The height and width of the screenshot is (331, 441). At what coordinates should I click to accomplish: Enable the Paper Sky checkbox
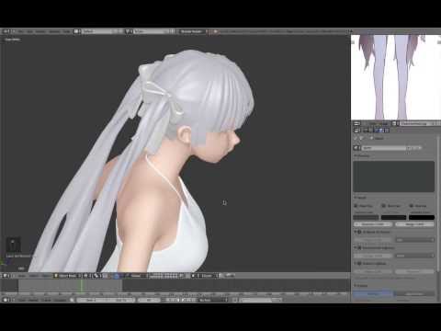pyautogui.click(x=356, y=206)
